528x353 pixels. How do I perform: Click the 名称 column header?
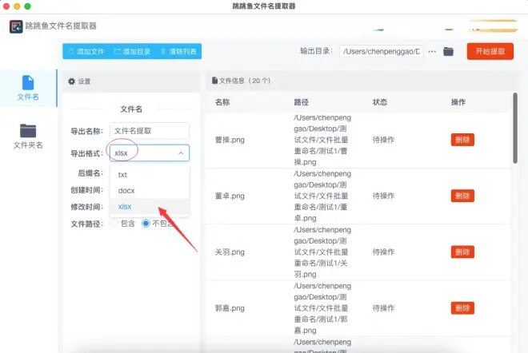pyautogui.click(x=222, y=102)
